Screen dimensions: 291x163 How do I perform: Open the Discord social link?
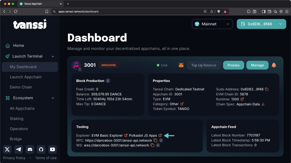pyautogui.click(x=30, y=149)
